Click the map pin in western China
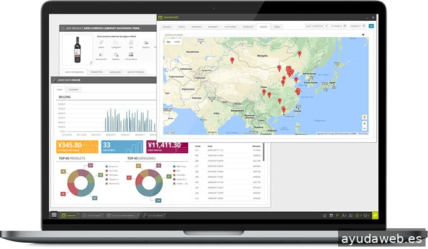This screenshot has width=428, height=249. point(232,60)
